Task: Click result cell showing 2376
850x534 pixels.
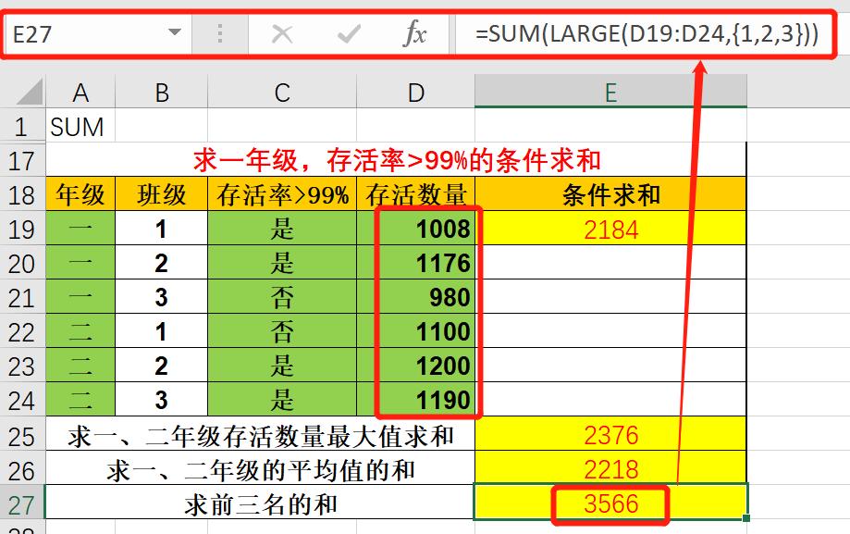Action: (x=611, y=435)
